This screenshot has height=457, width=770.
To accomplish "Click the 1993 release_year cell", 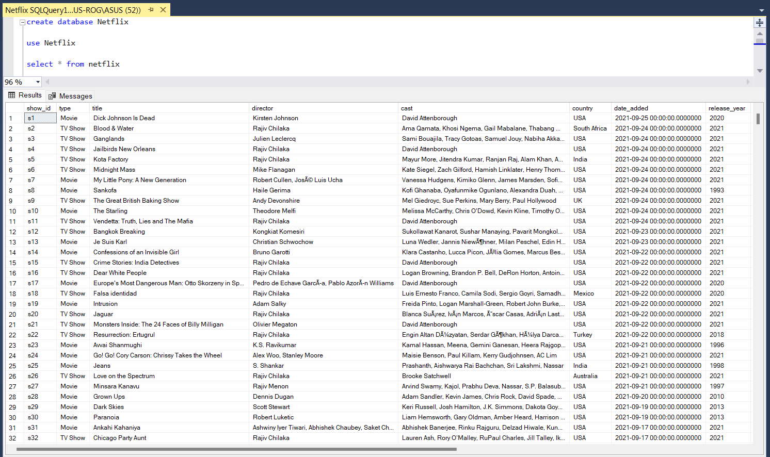I will [x=728, y=190].
